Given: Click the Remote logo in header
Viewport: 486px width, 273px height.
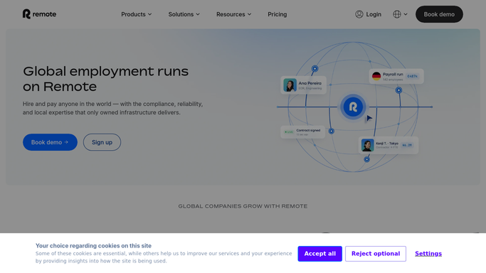Looking at the screenshot, I should pyautogui.click(x=39, y=14).
